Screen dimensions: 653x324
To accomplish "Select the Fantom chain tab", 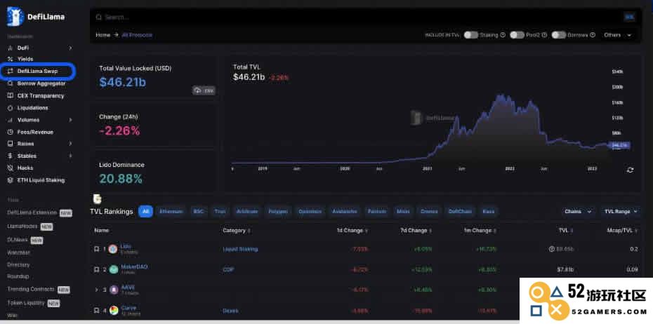I will (377, 212).
